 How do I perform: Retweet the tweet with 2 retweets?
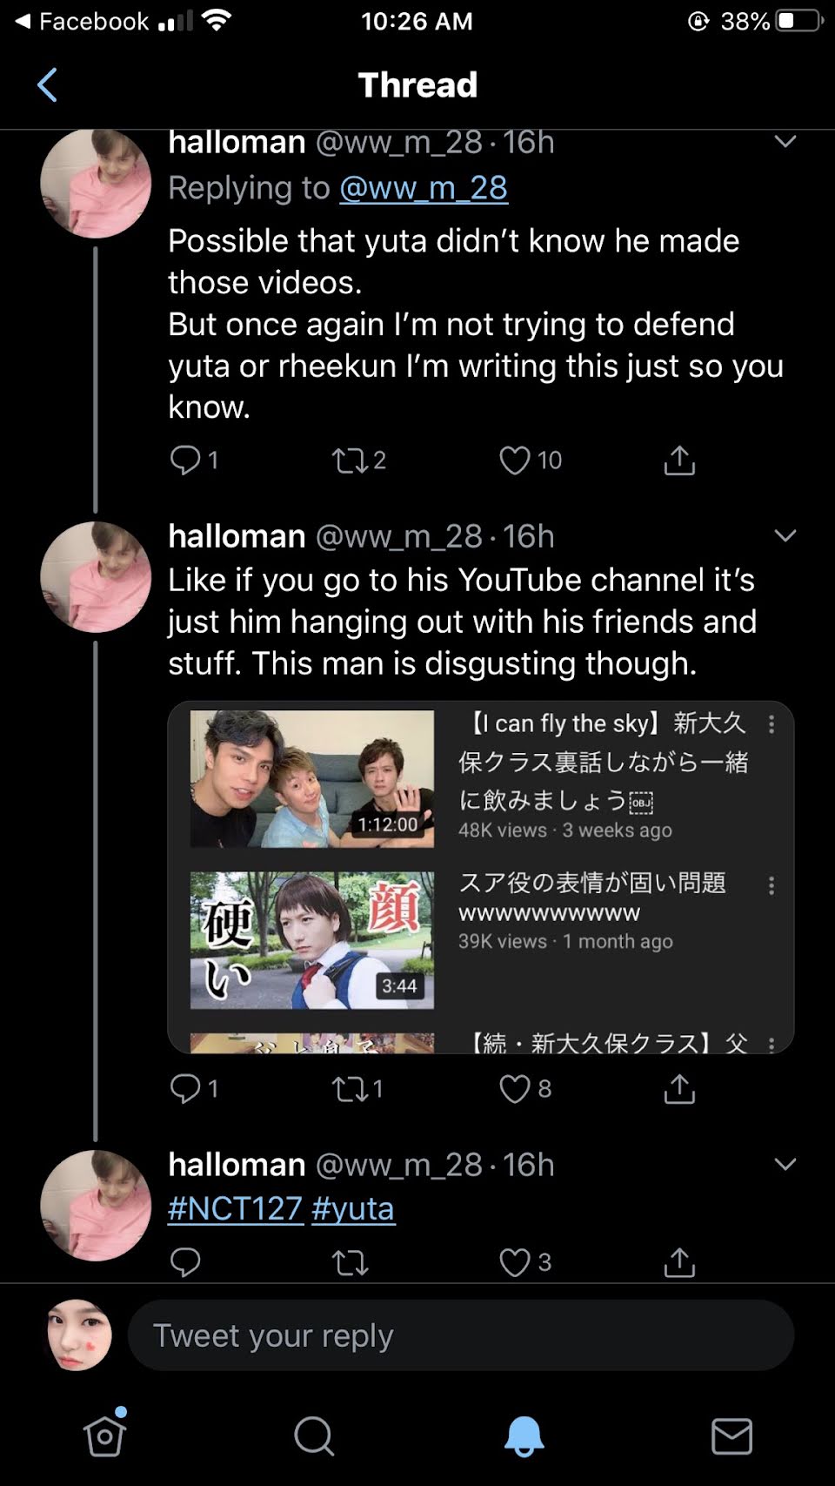pyautogui.click(x=351, y=460)
